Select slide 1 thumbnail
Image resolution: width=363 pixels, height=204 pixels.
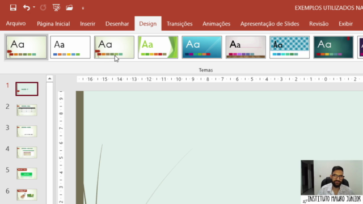click(x=27, y=89)
